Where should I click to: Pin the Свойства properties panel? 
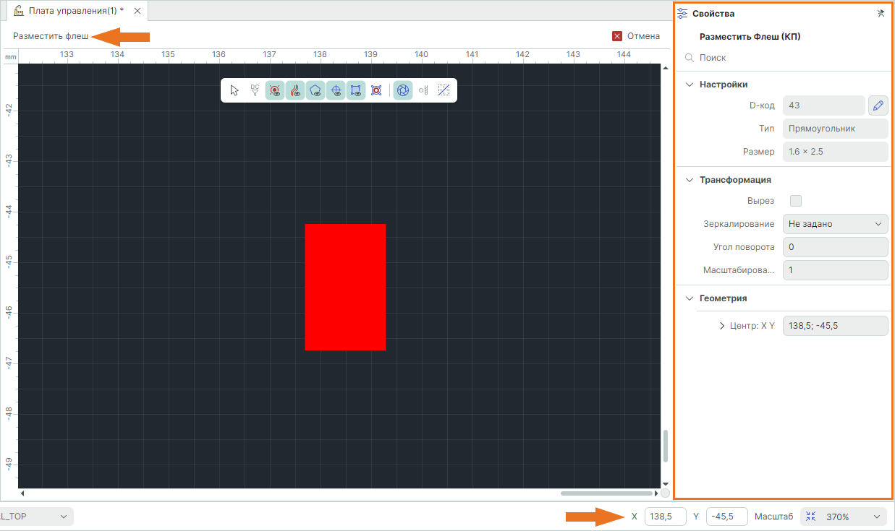(881, 14)
